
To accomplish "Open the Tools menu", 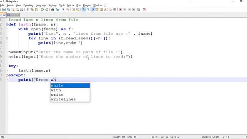I will click(62, 5).
